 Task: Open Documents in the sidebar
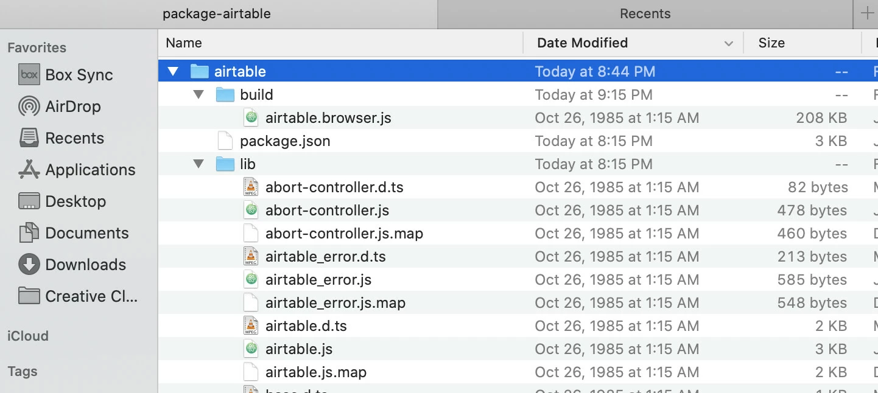pyautogui.click(x=74, y=233)
